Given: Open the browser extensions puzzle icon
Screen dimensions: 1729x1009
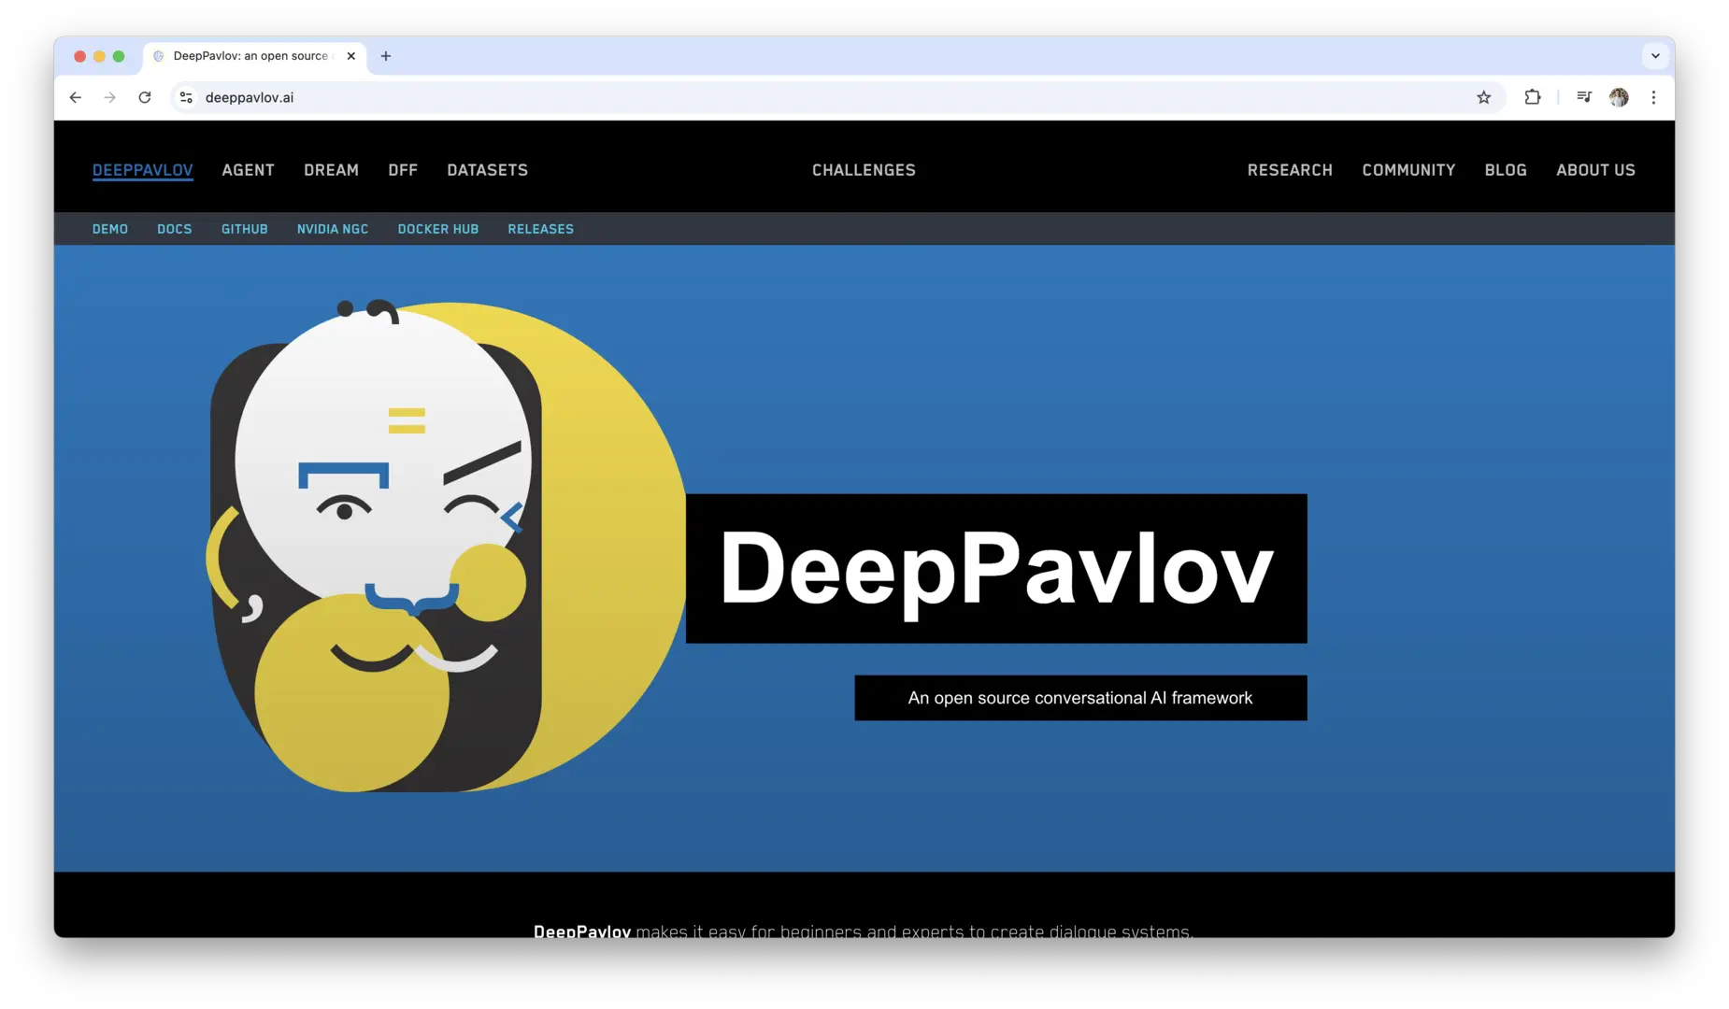Looking at the screenshot, I should (1533, 97).
